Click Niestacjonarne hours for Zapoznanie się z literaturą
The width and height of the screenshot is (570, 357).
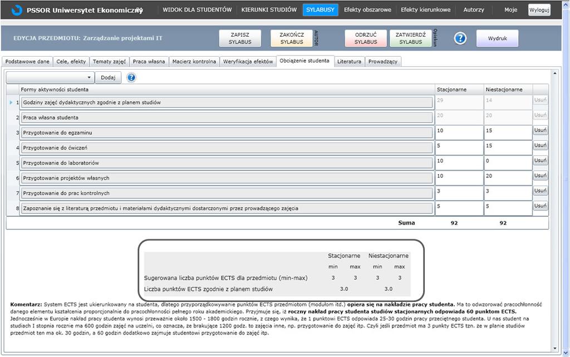[508, 208]
